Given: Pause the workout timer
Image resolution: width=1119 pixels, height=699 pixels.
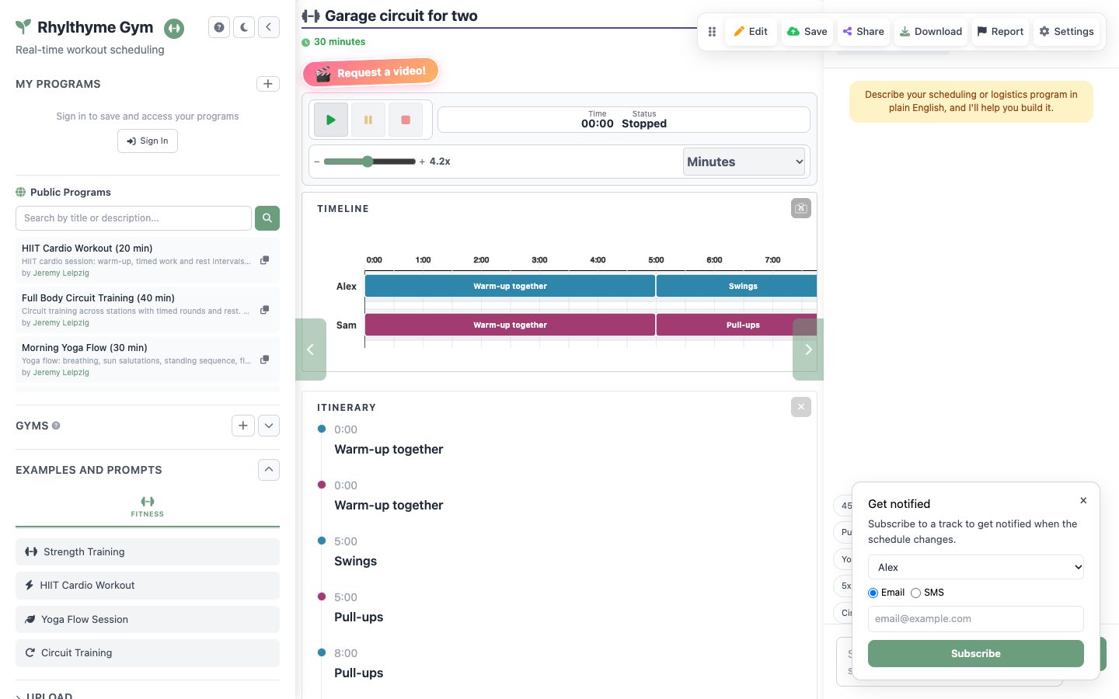Looking at the screenshot, I should (368, 120).
